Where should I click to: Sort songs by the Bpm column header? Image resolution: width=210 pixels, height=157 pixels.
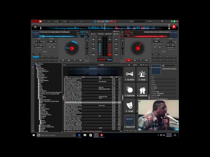click(x=117, y=77)
